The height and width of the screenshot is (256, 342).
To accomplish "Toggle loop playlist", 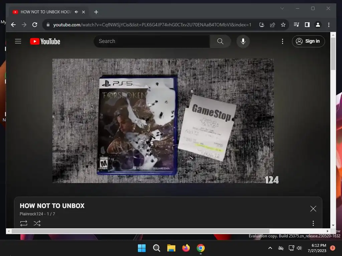I will (x=24, y=223).
